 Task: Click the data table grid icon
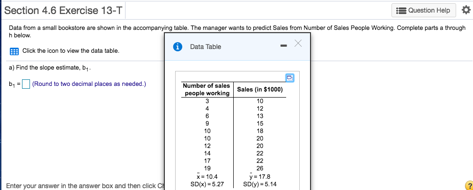click(x=14, y=51)
